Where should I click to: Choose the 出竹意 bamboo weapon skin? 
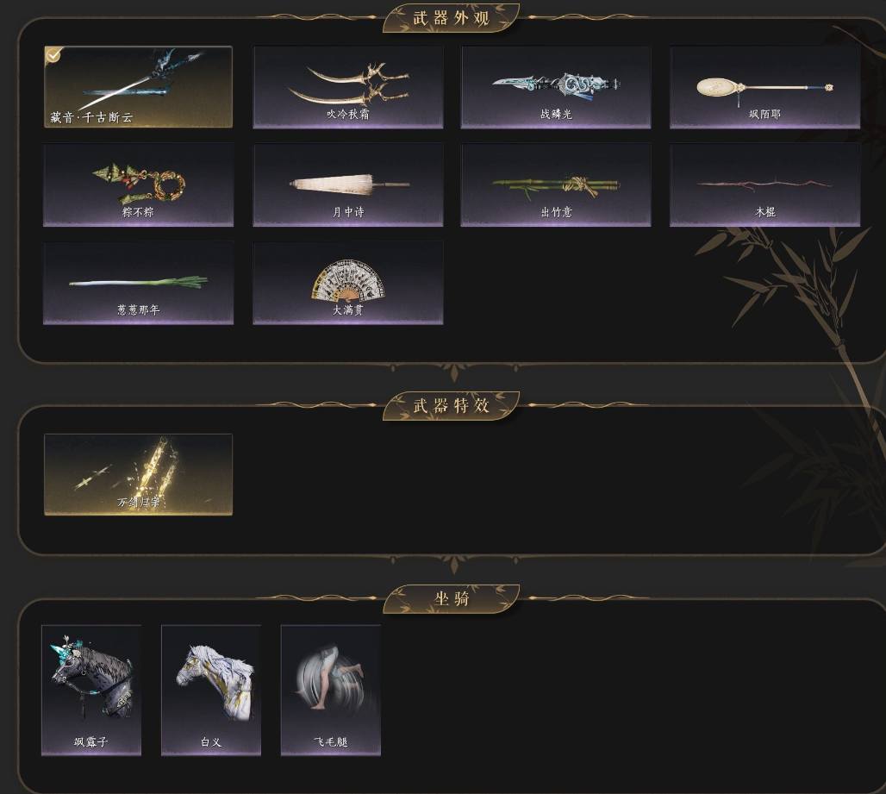point(556,184)
